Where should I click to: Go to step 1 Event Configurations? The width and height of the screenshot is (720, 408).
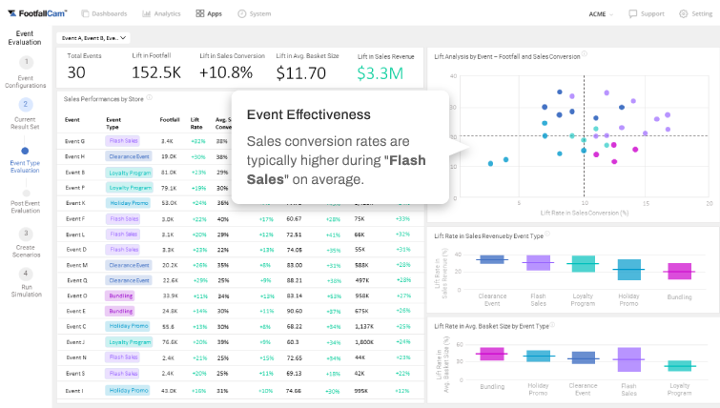[x=26, y=62]
